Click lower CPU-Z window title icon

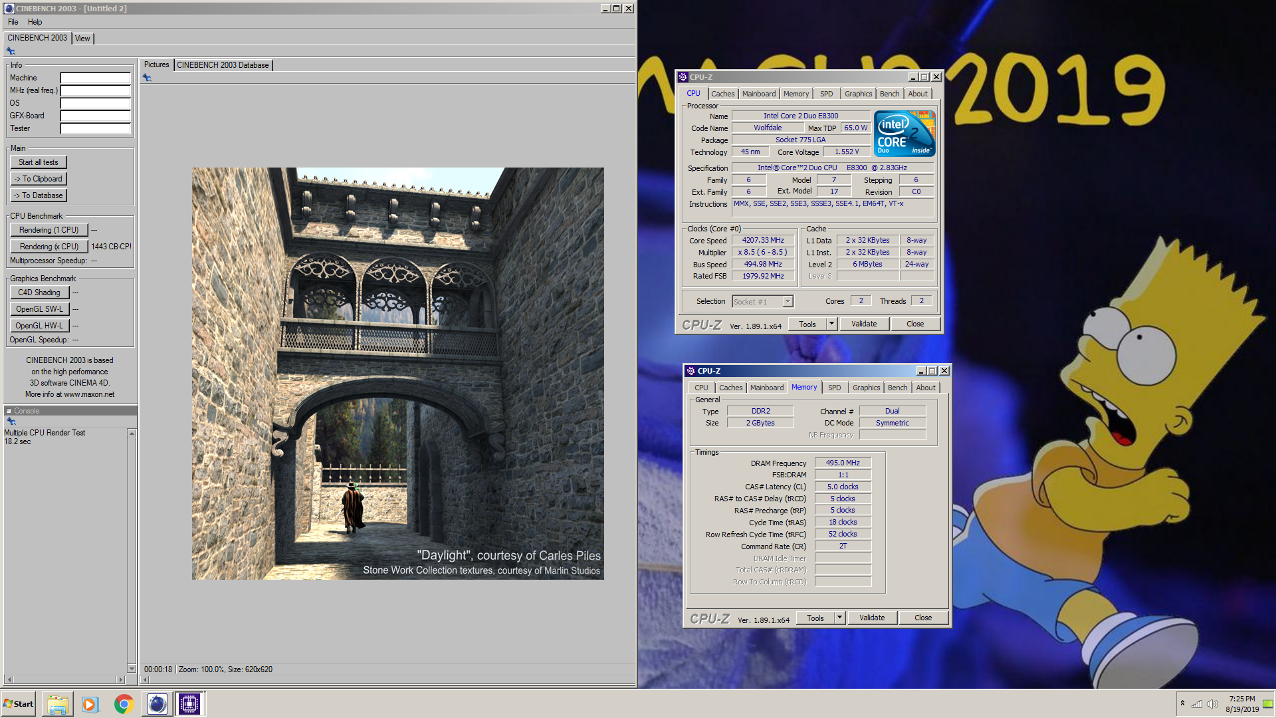point(691,371)
